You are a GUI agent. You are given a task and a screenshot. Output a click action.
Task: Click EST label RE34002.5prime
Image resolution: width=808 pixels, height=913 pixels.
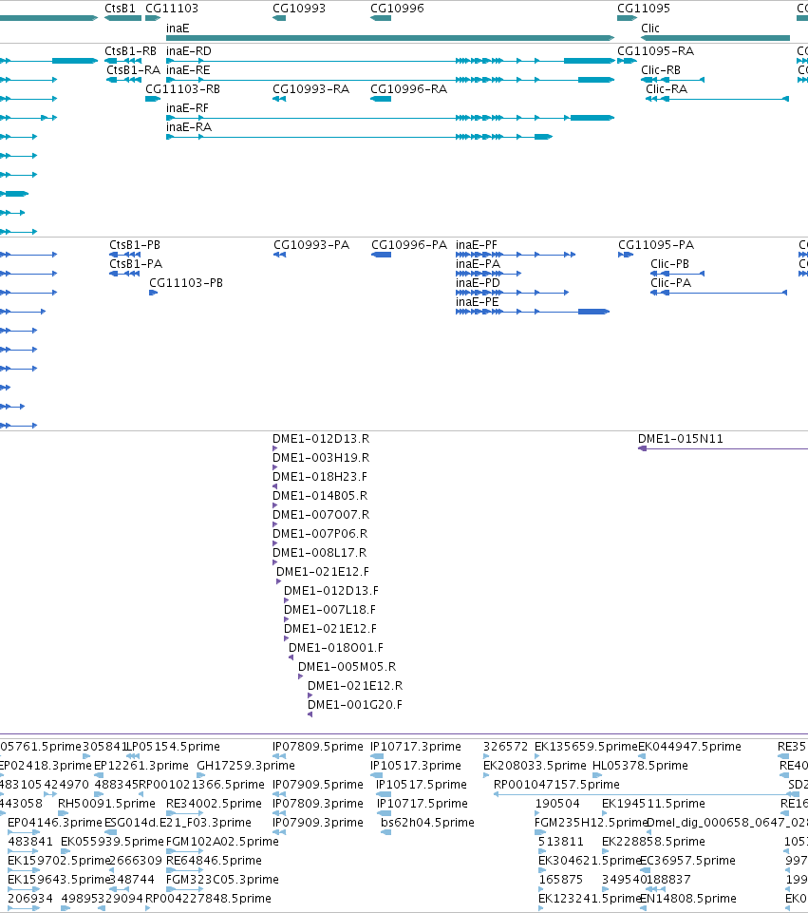coord(214,804)
